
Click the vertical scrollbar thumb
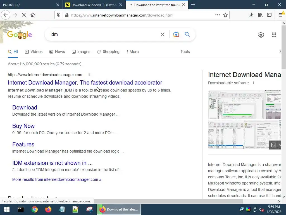[x=283, y=47]
